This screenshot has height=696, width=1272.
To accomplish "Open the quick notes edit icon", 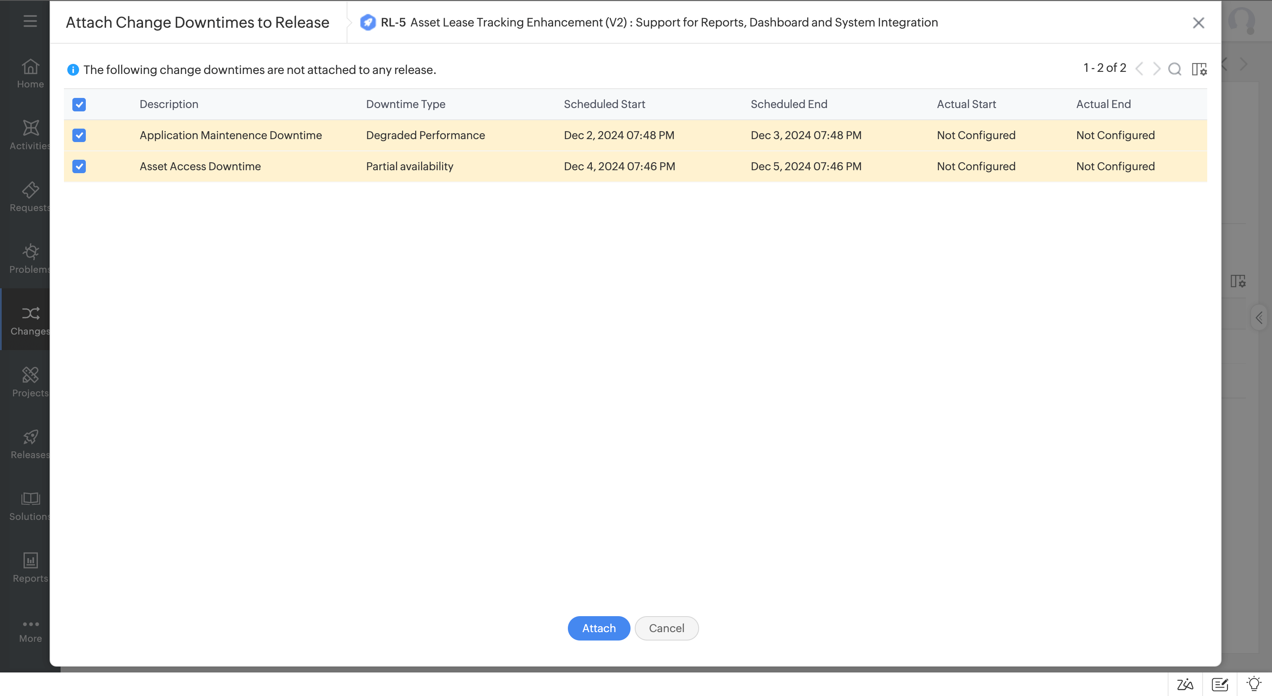I will (x=1220, y=684).
